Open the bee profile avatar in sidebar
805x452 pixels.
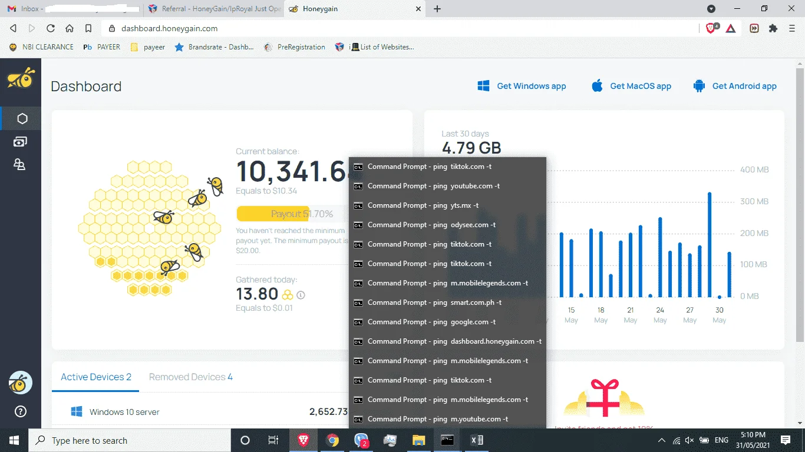[21, 383]
